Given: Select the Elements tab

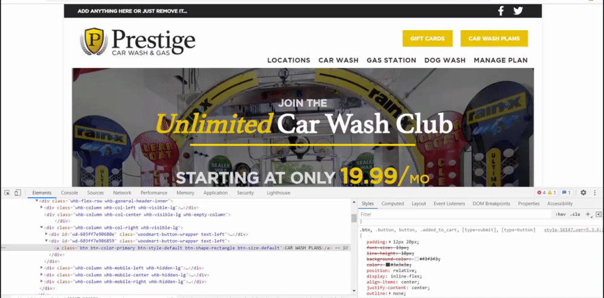Looking at the screenshot, I should click(x=42, y=192).
